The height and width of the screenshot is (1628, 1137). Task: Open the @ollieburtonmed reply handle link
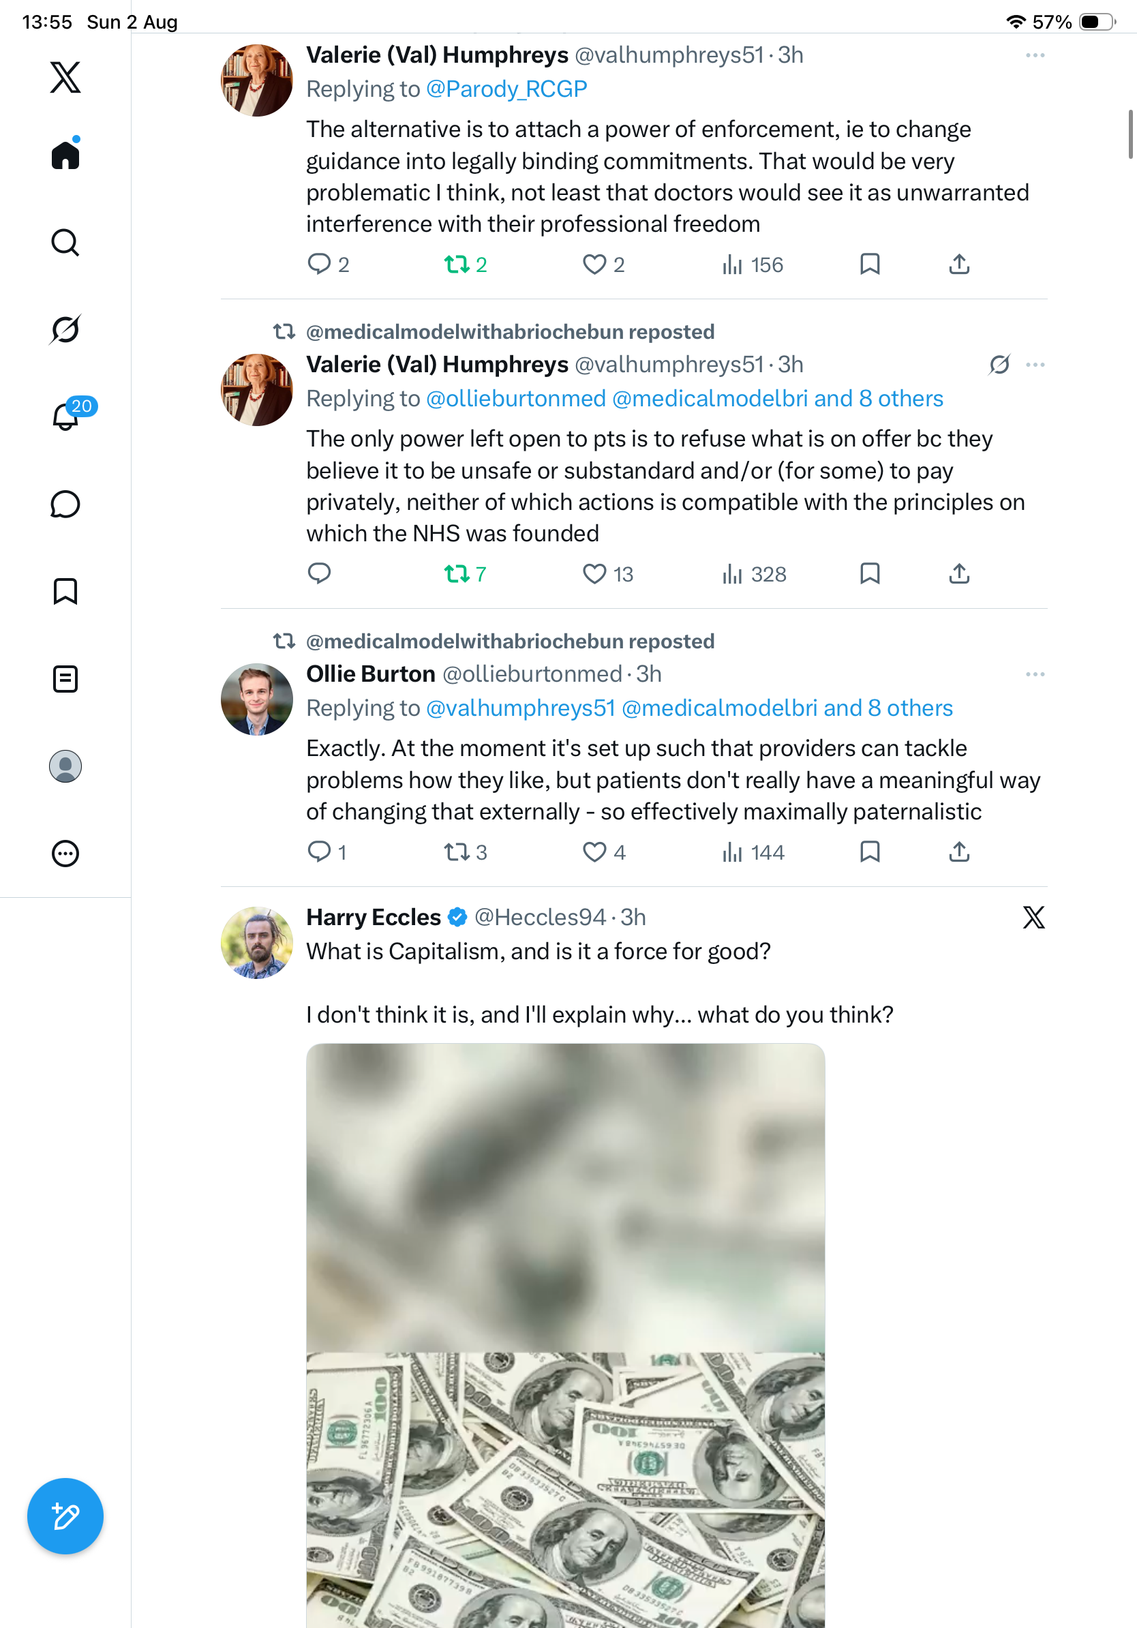coord(515,399)
